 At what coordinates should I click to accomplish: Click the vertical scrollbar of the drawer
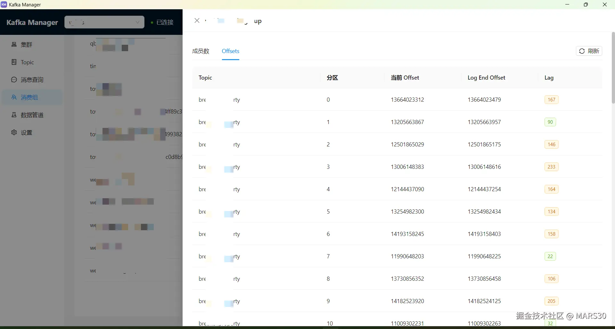613,67
